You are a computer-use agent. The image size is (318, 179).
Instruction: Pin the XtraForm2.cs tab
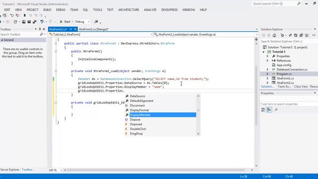tap(71, 29)
